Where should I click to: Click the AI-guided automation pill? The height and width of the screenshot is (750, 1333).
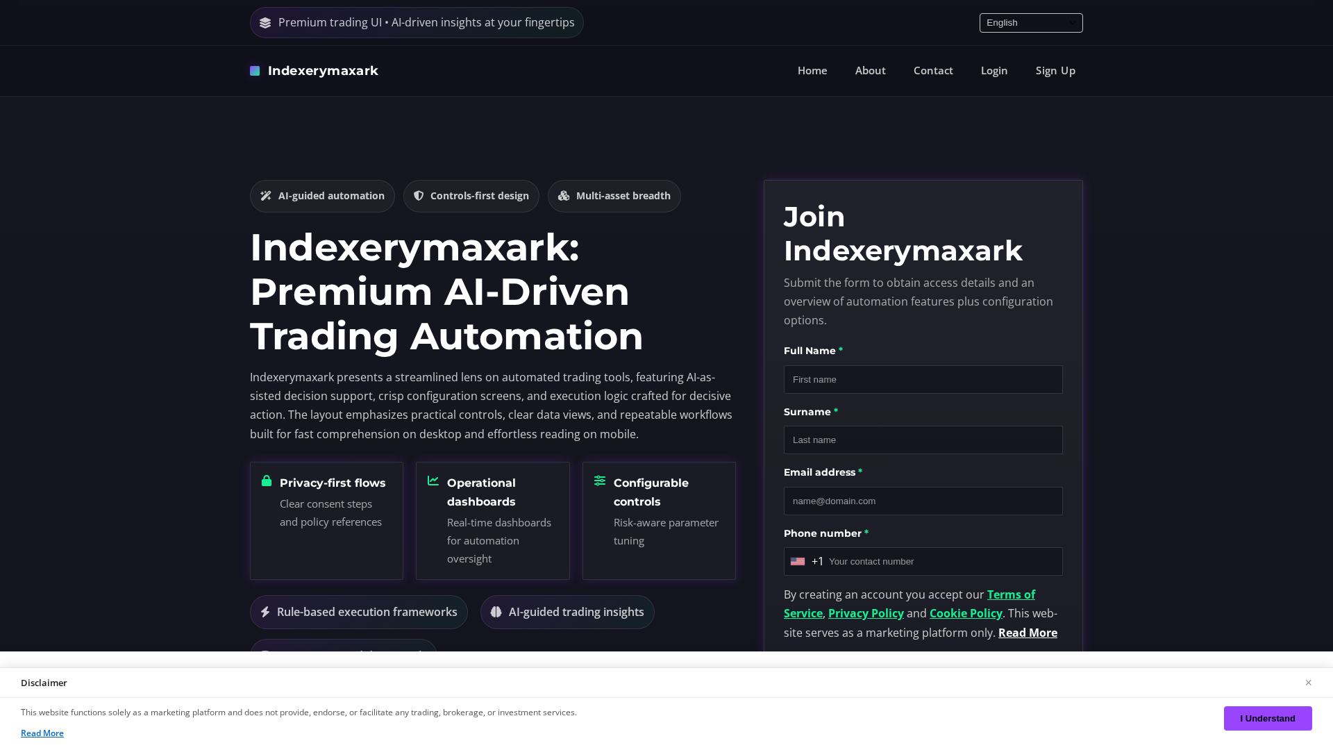click(322, 196)
